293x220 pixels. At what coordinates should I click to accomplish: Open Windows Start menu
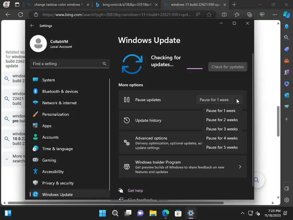tap(102, 213)
